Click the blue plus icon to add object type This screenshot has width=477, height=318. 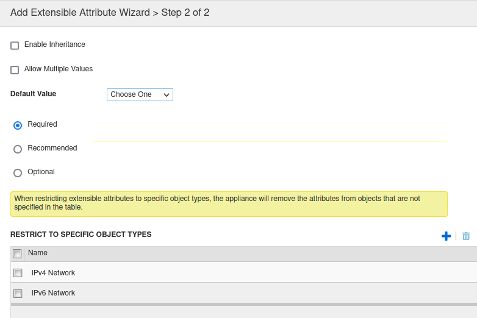(446, 236)
